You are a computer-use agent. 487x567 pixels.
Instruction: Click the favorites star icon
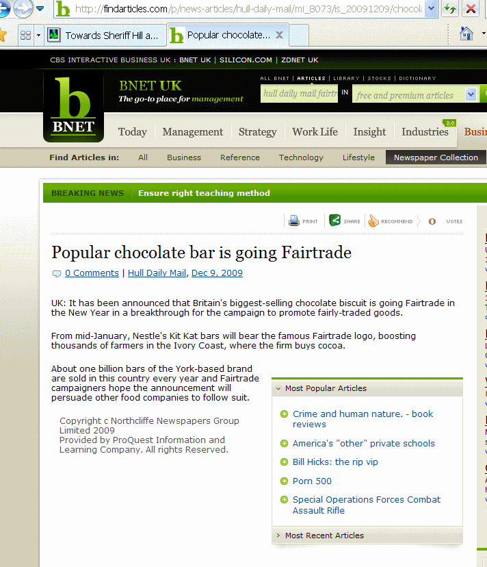pos(3,35)
